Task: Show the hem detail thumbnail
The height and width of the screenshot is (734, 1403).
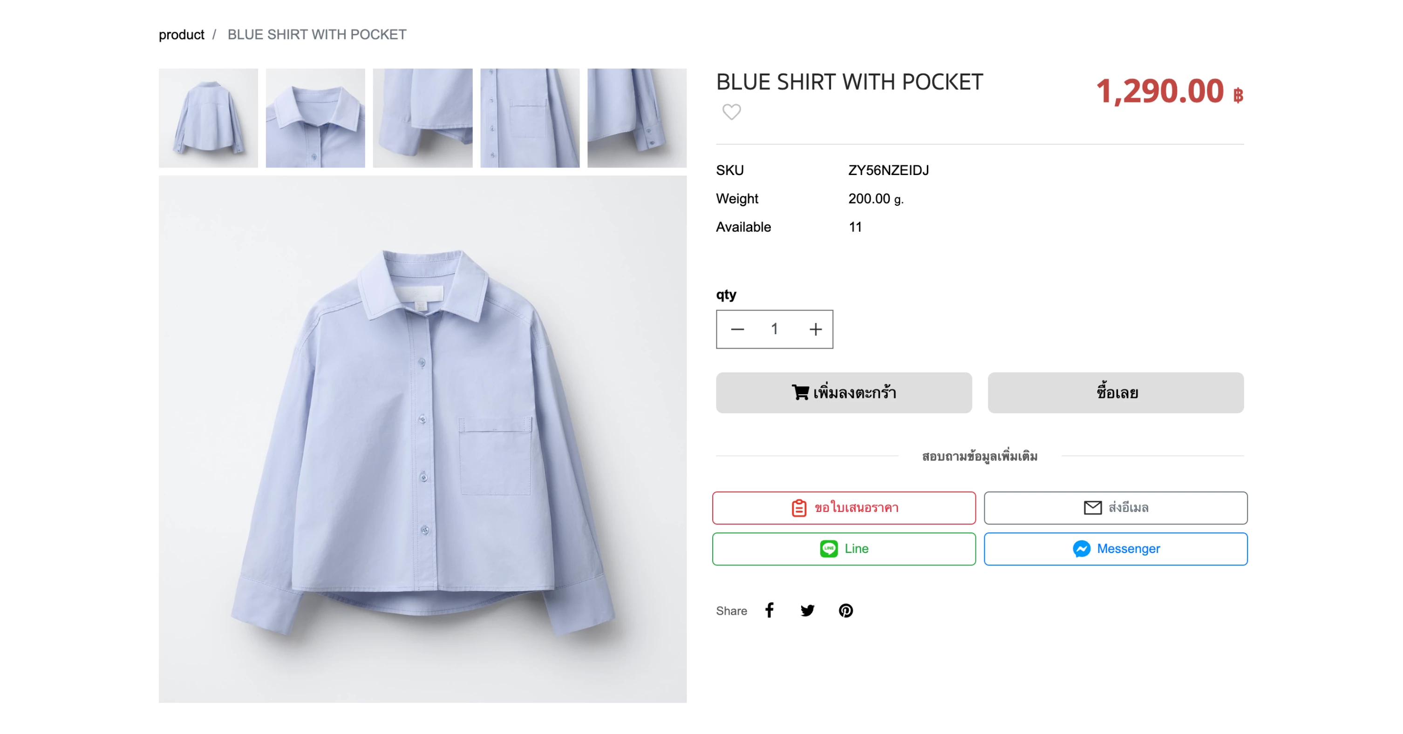Action: click(x=422, y=118)
